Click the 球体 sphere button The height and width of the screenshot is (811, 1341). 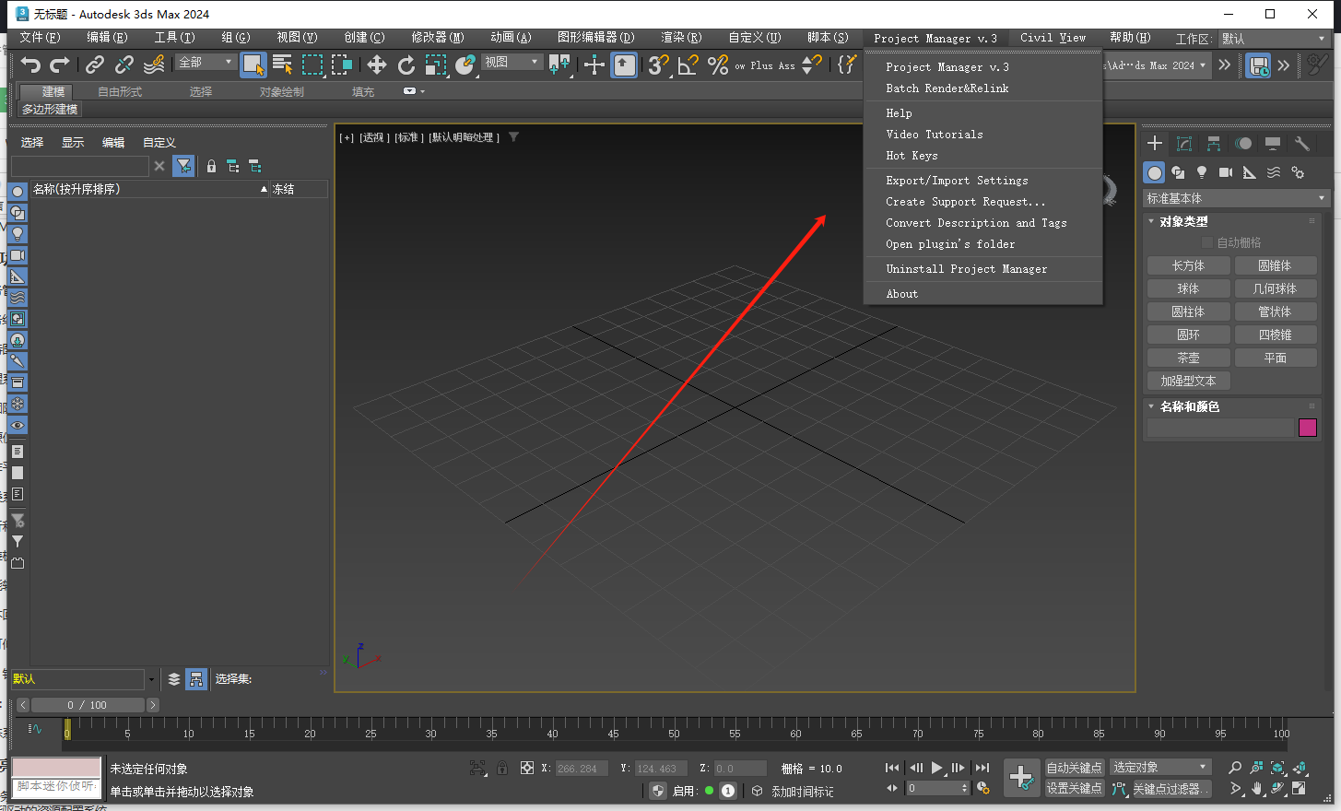click(1188, 288)
